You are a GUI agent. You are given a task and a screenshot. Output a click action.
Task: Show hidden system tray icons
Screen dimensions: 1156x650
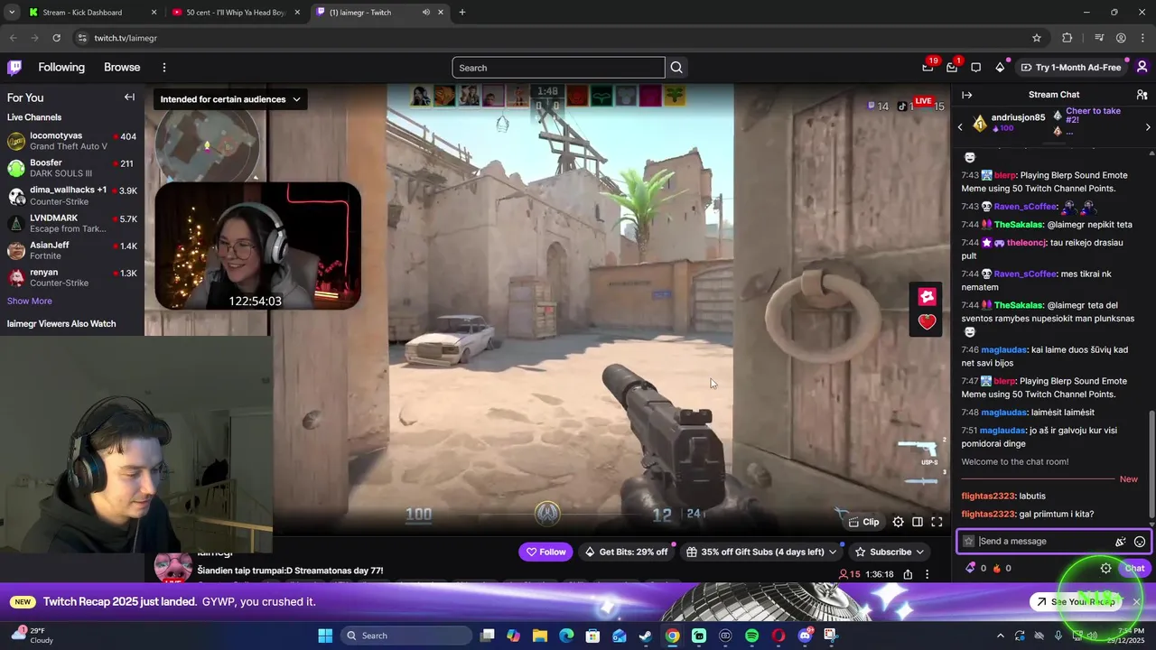point(1000,636)
